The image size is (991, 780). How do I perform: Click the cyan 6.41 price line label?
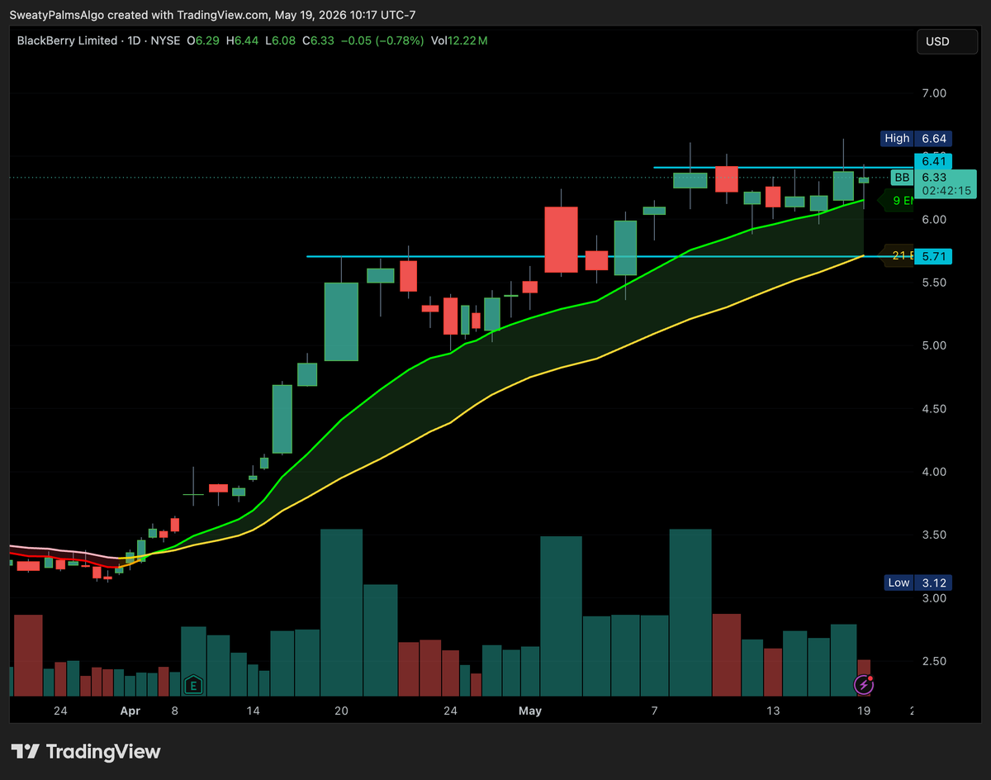click(x=933, y=161)
